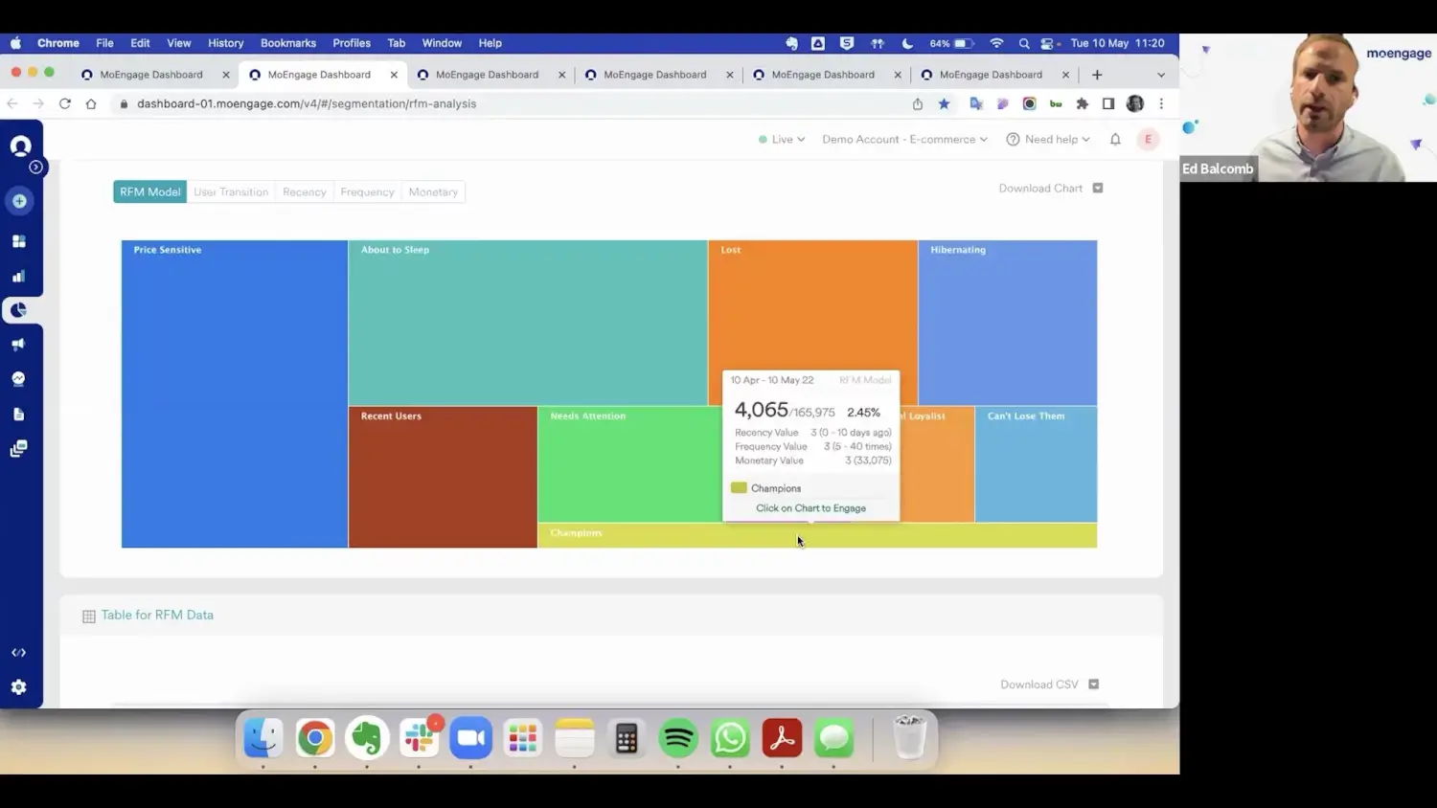Click the Wi-Fi icon in menu bar

point(996,43)
